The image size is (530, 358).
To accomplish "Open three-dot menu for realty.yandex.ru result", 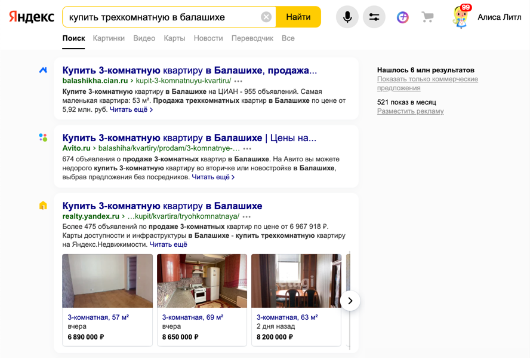I will [x=247, y=217].
